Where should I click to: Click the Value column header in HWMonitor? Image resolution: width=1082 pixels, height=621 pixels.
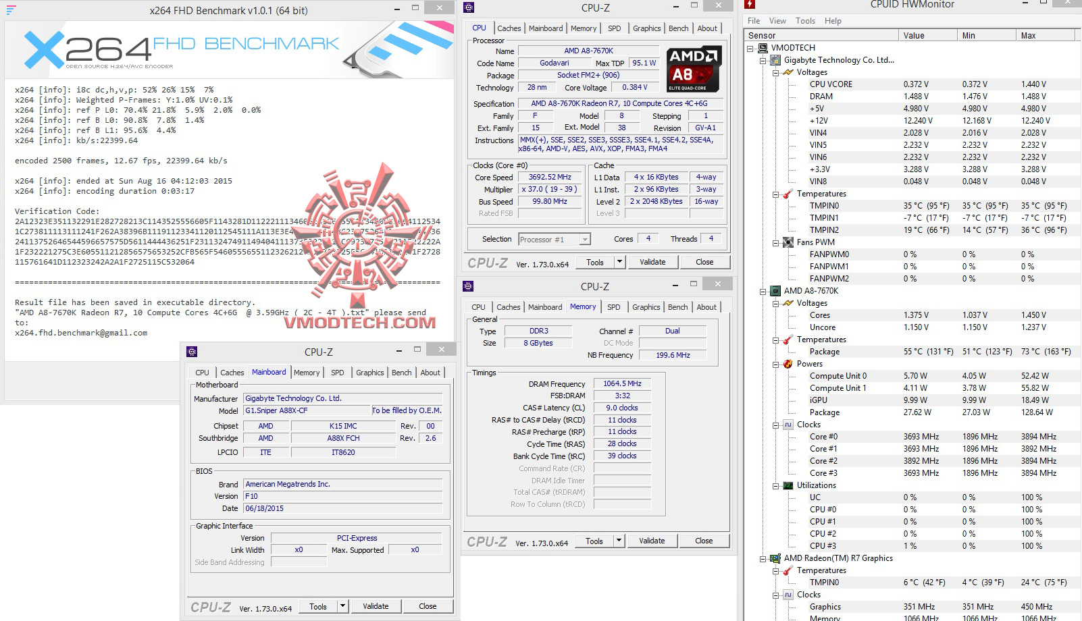[x=928, y=36]
